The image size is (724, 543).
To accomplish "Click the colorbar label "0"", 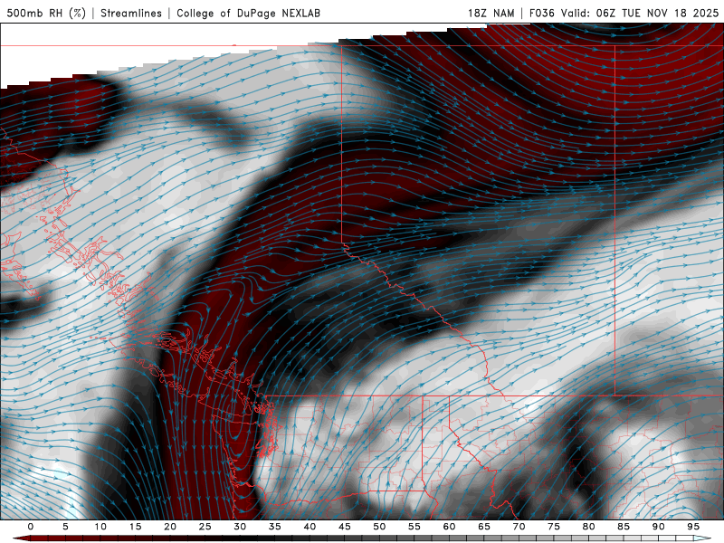I will click(x=31, y=527).
